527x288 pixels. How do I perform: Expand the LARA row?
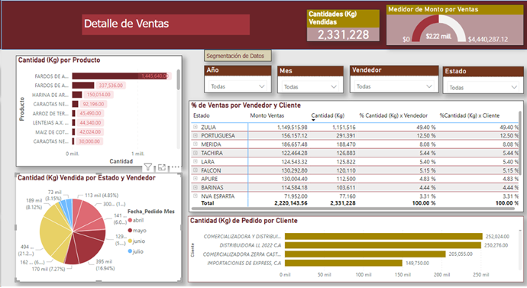(x=196, y=162)
